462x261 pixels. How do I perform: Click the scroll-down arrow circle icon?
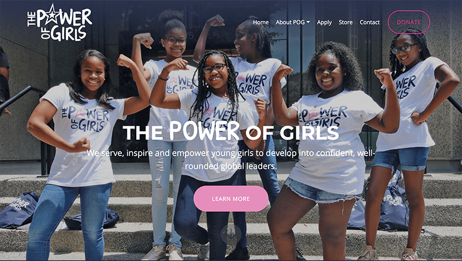click(x=231, y=234)
